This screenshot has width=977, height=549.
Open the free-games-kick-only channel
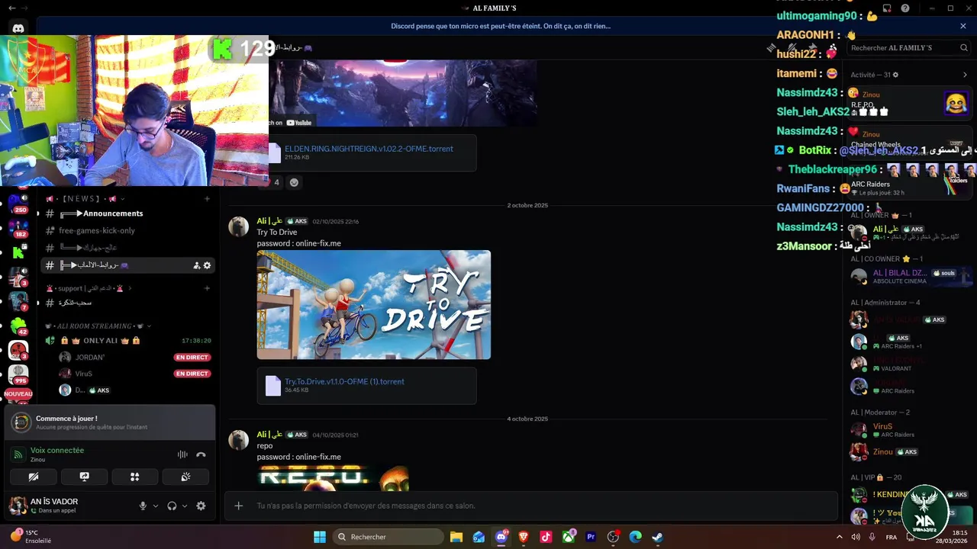coord(127,230)
